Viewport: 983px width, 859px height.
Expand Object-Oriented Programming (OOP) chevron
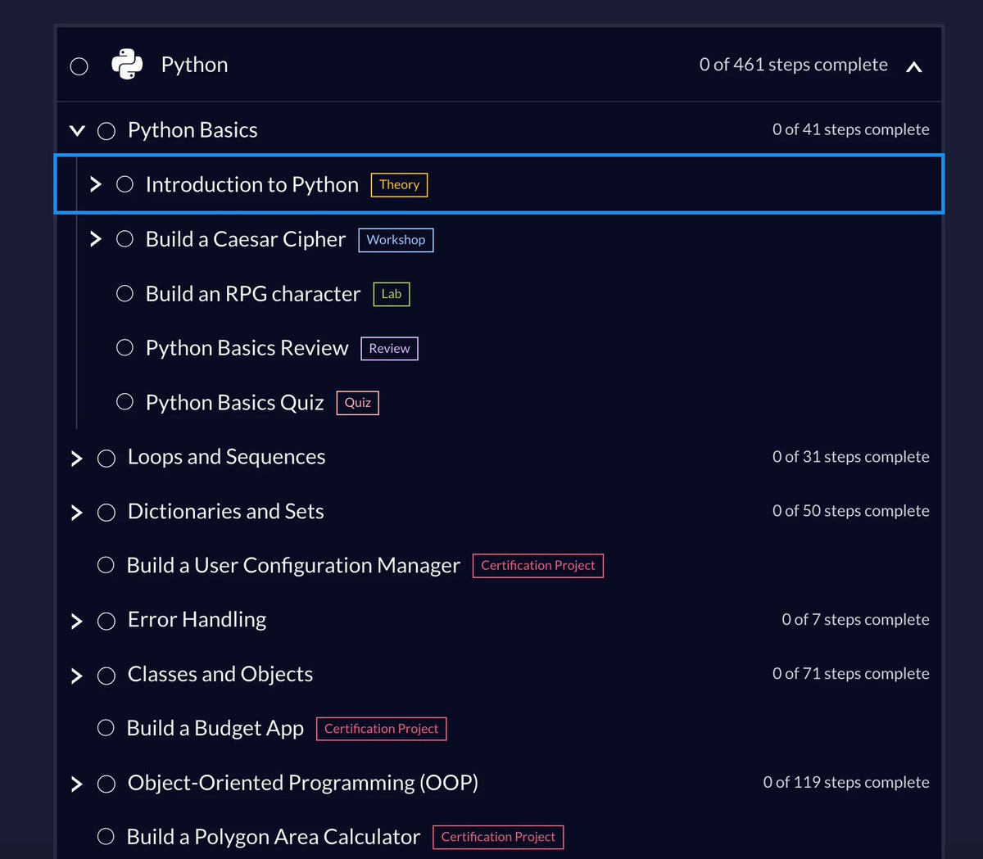click(x=77, y=784)
